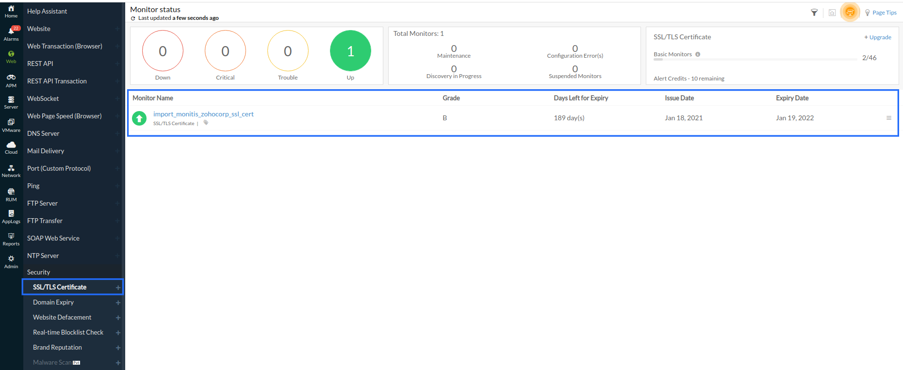Go to the Server section icon
This screenshot has height=370, width=903.
(11, 102)
